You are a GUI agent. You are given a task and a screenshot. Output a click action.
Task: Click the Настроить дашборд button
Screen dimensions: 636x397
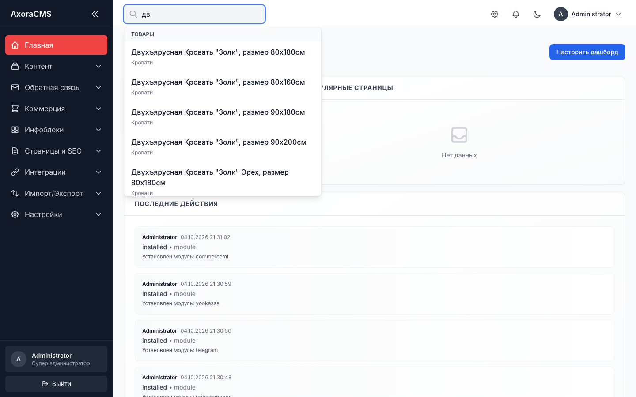pos(587,52)
